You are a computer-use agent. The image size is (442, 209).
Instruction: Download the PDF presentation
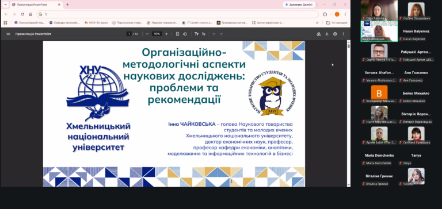pos(327,34)
